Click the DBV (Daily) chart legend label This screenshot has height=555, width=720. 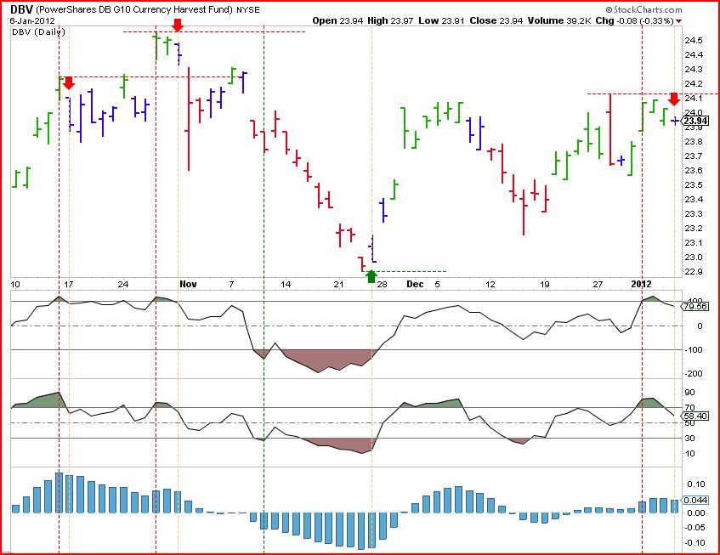(x=38, y=31)
